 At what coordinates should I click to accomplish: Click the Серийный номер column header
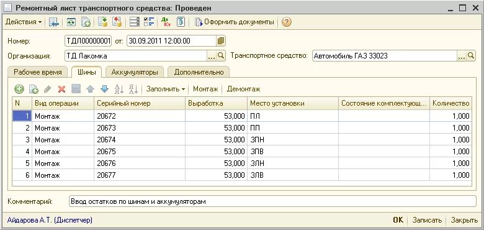[x=139, y=103]
